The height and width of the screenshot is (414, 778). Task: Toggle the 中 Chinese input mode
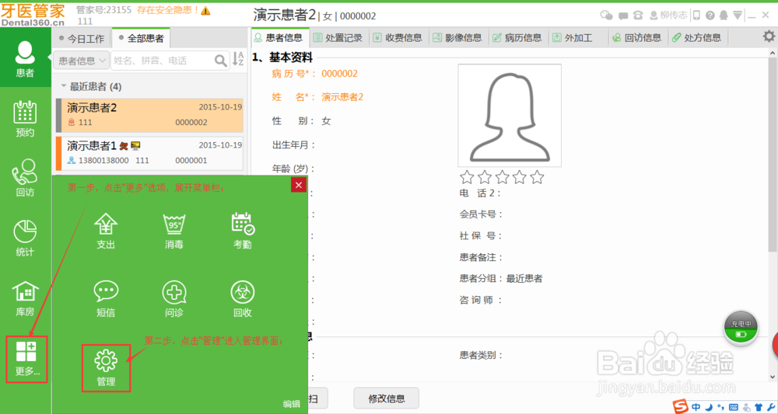pyautogui.click(x=696, y=407)
